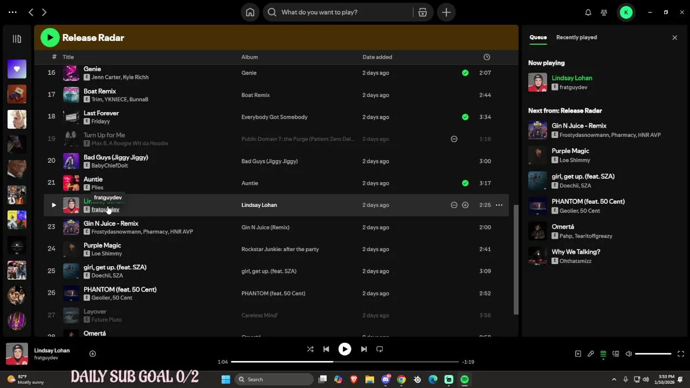Viewport: 690px width, 388px height.
Task: Open the Gin N Juice (Remix) album link
Action: (265, 227)
